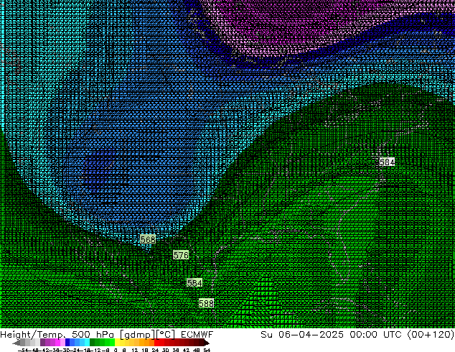This screenshot has width=455, height=352.
Task: Pick the bright cyan swatch in the color legend
Action: coord(87,343)
